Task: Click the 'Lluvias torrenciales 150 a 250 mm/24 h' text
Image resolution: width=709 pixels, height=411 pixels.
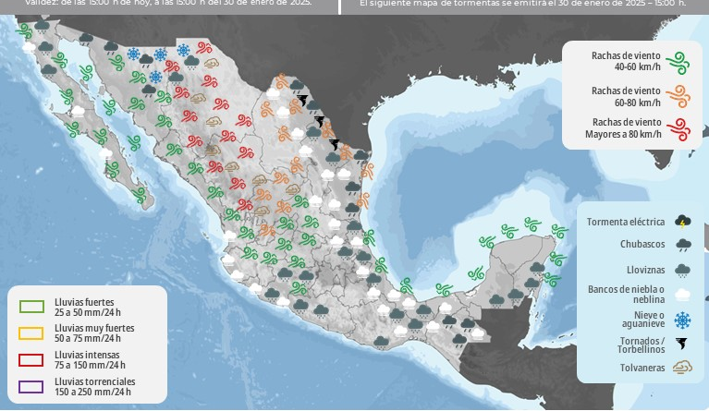Action: tap(95, 386)
